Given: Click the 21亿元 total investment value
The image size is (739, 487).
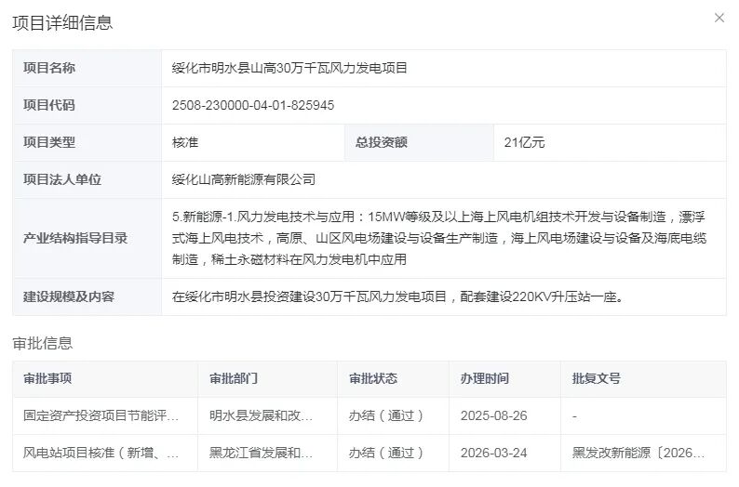Looking at the screenshot, I should click(523, 142).
